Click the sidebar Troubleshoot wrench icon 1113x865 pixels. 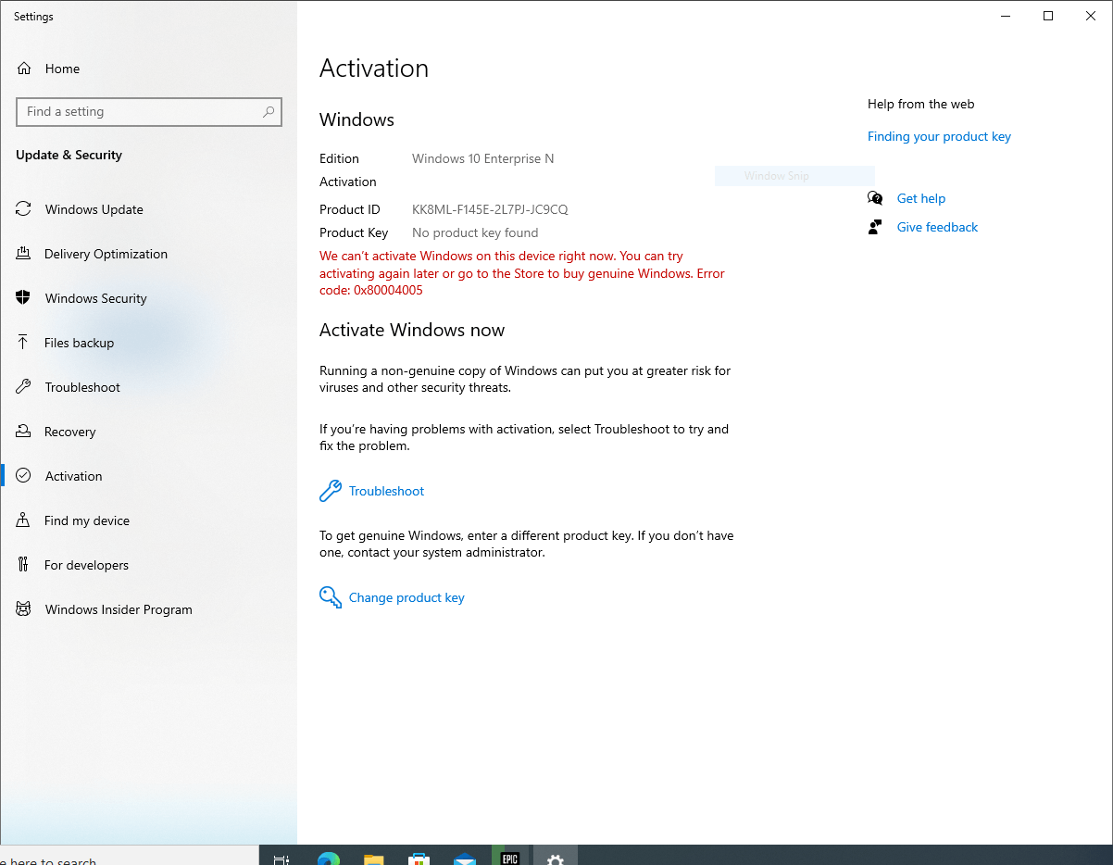tap(24, 387)
